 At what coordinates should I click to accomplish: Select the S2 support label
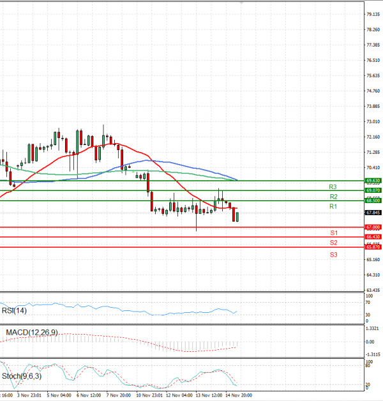(x=334, y=243)
